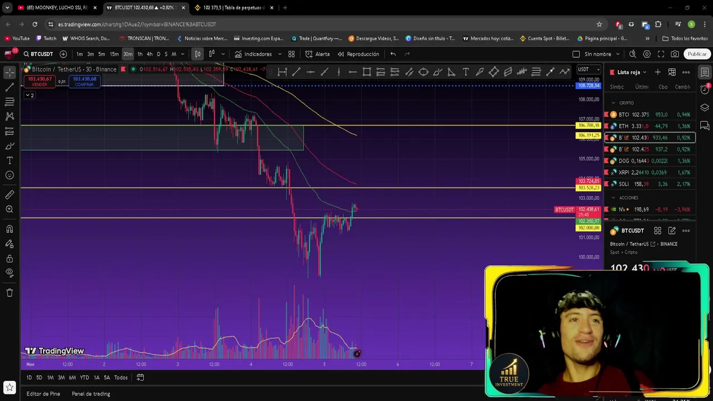Image resolution: width=713 pixels, height=401 pixels.
Task: Start Reproducción bar replay
Action: [358, 54]
